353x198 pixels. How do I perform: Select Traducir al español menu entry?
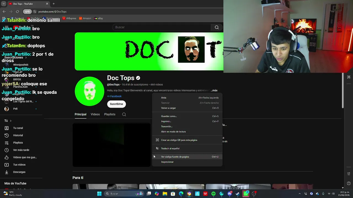(x=187, y=148)
